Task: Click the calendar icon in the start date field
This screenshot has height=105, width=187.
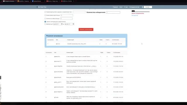Action: pyautogui.click(x=62, y=24)
